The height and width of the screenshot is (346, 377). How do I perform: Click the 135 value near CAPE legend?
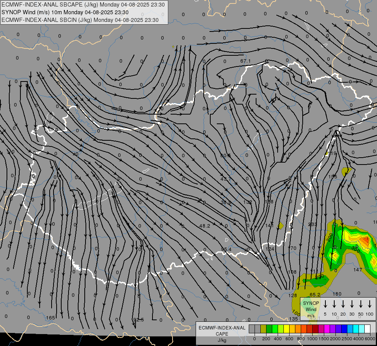(293, 319)
